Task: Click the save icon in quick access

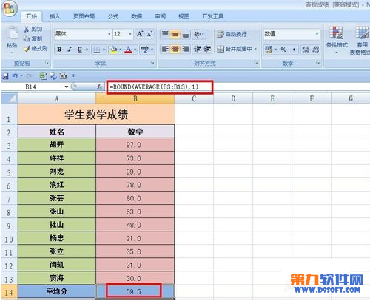Action: [5, 76]
